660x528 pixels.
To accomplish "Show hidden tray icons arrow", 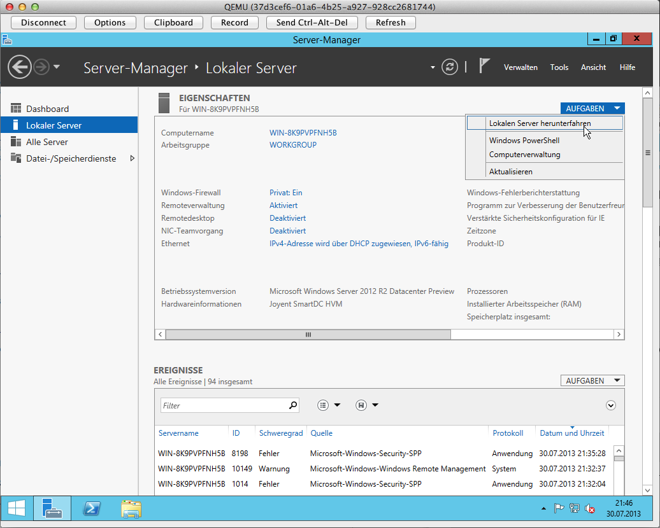I will (543, 509).
